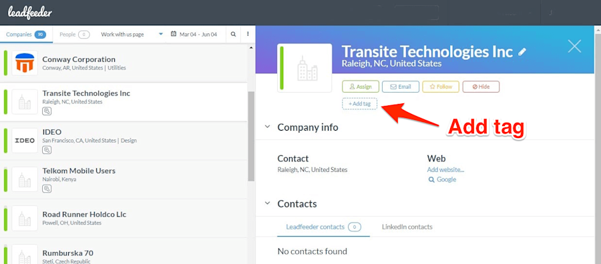
Task: Click the + Add tag button
Action: coord(359,104)
